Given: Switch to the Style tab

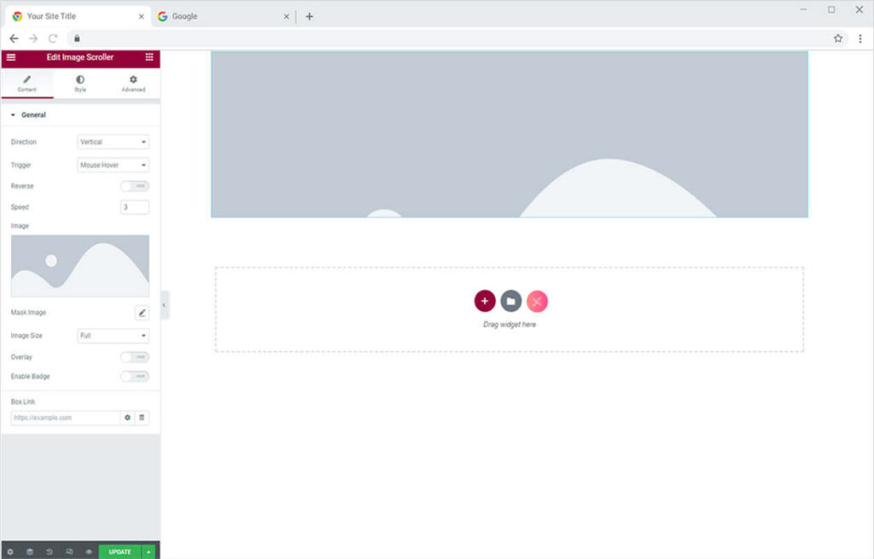Looking at the screenshot, I should click(x=80, y=84).
